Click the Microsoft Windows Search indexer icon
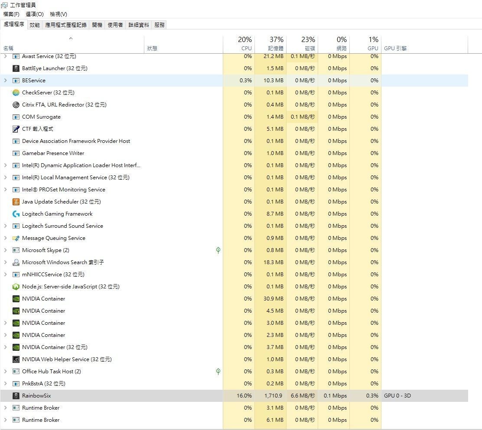Screen dimensions: 482x430 (x=16, y=262)
